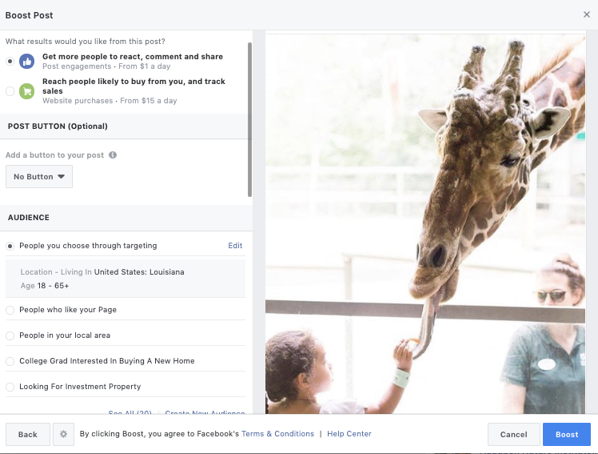Click the Cancel button
This screenshot has width=598, height=454.
coord(513,434)
